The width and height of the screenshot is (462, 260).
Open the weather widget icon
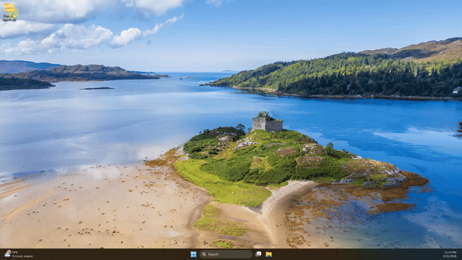pyautogui.click(x=7, y=254)
